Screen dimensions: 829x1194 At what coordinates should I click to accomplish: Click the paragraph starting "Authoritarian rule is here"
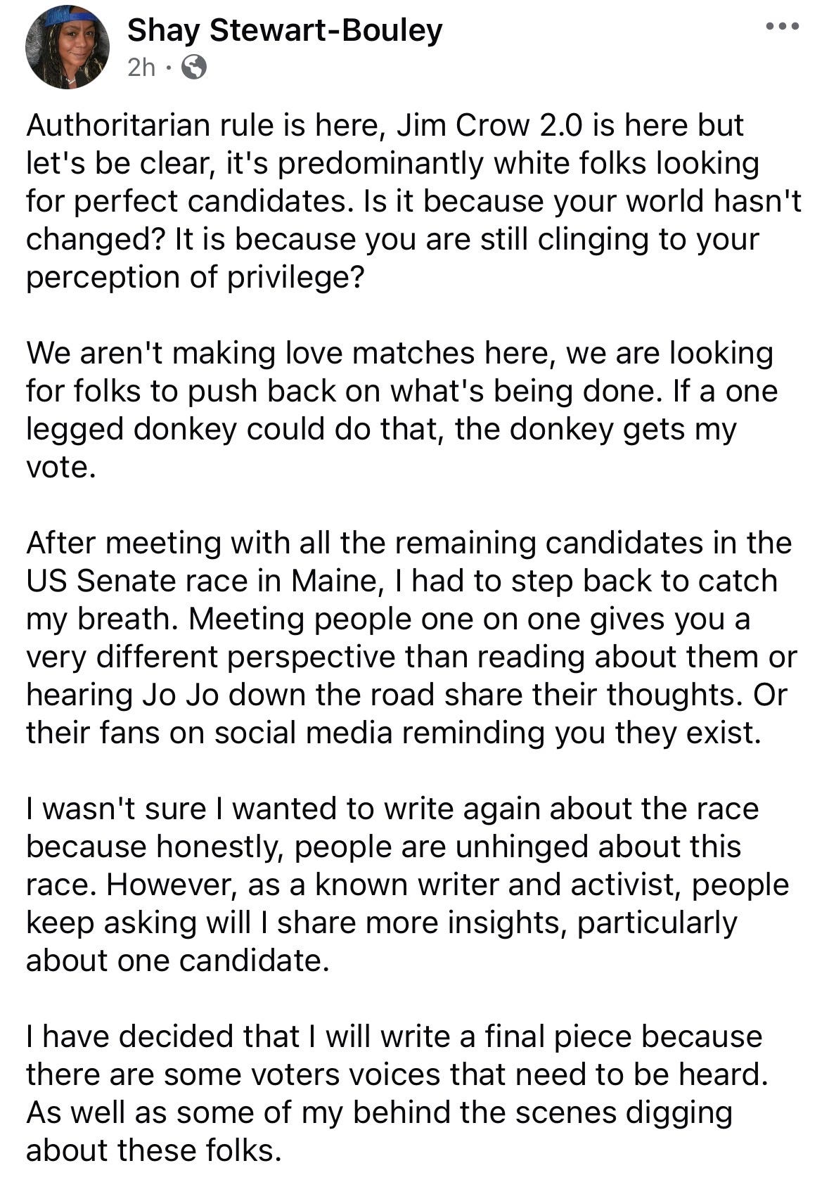[413, 201]
